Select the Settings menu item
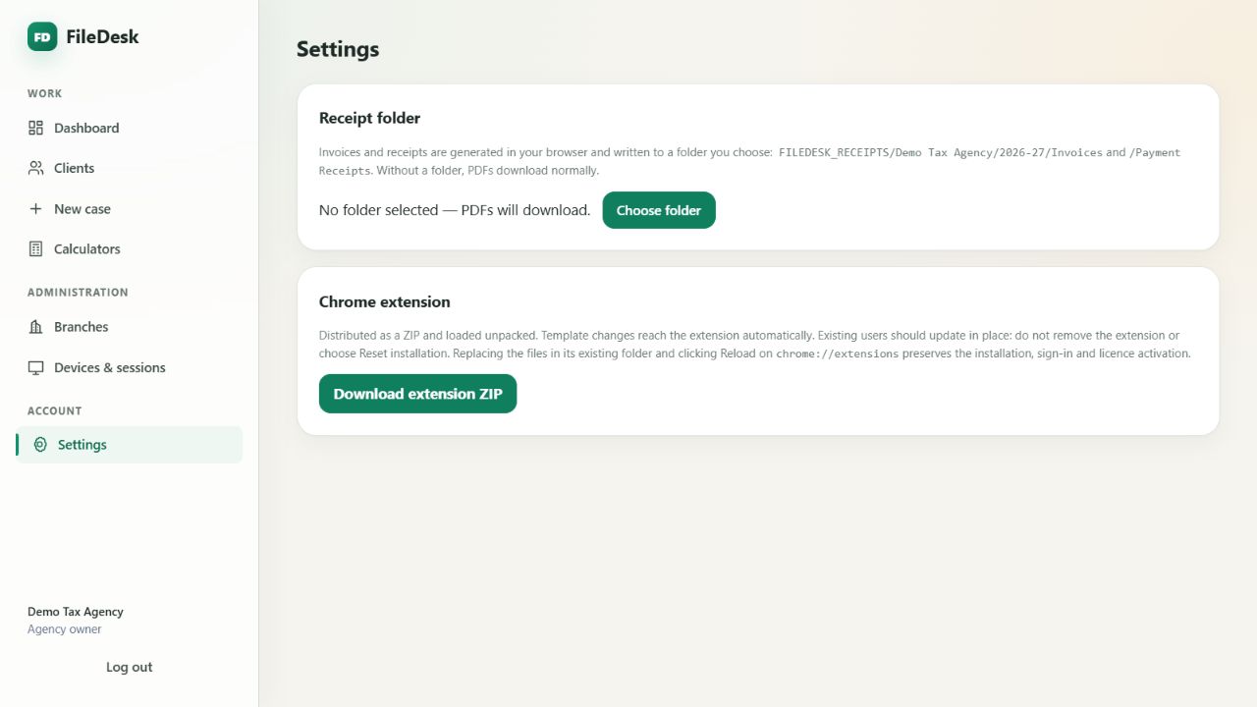 click(130, 445)
